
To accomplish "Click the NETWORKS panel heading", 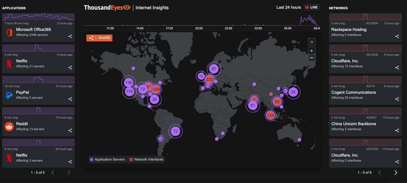I will (338, 8).
